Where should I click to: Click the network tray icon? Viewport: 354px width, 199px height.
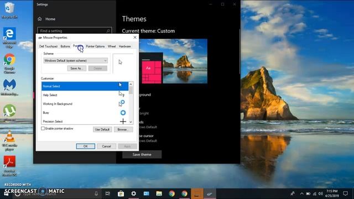[x=315, y=193]
